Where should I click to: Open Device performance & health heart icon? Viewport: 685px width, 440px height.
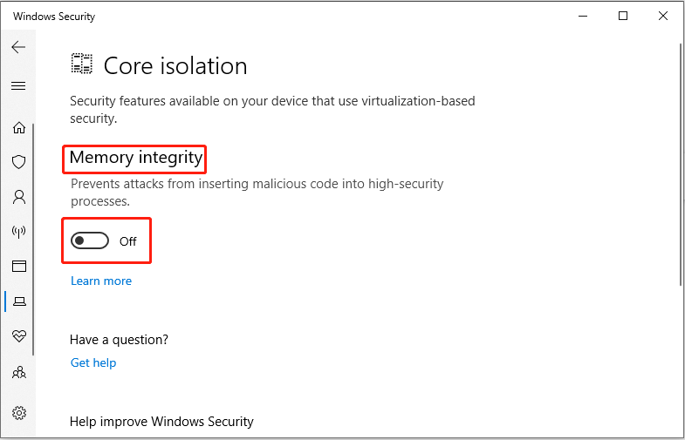click(x=18, y=336)
